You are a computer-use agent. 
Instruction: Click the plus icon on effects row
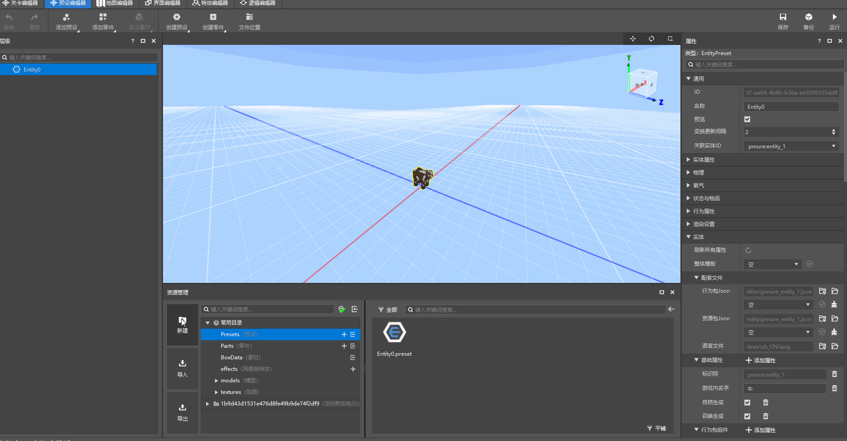pos(353,369)
